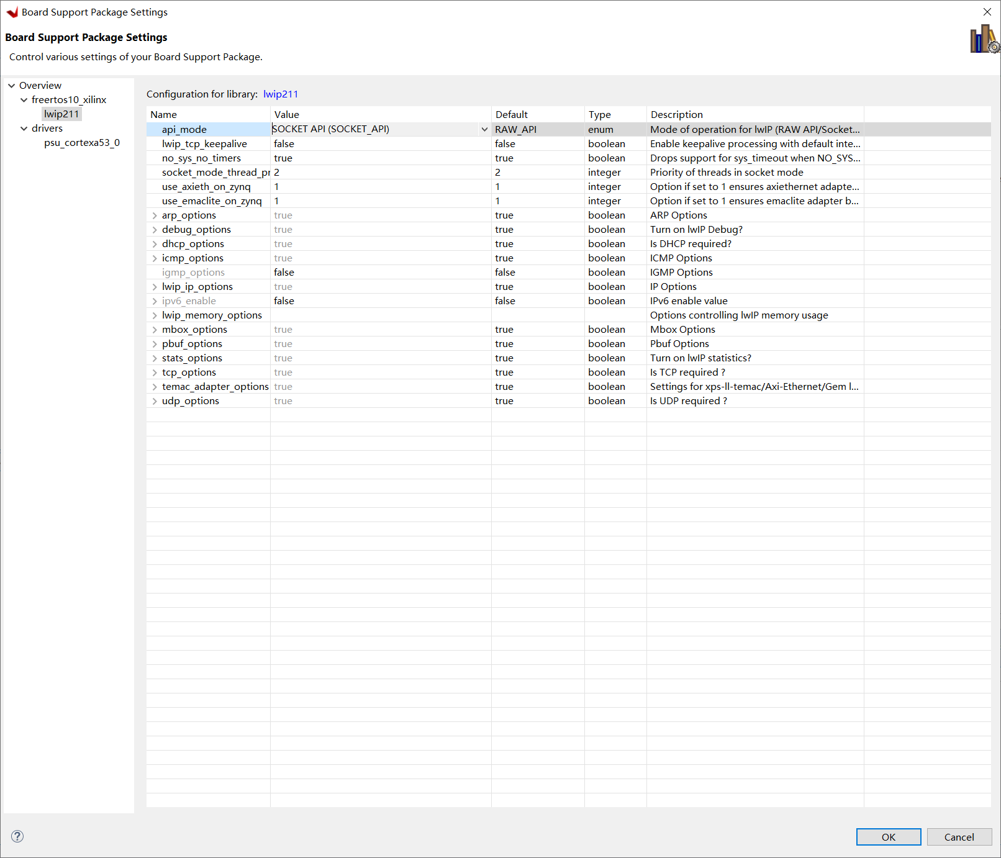Click the ipv6_enable value false
The image size is (1001, 858).
(x=284, y=301)
